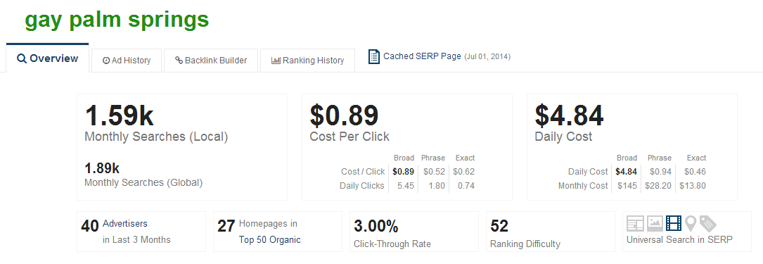The width and height of the screenshot is (763, 264).
Task: Click the news results icon in Universal Search
Action: pyautogui.click(x=635, y=224)
